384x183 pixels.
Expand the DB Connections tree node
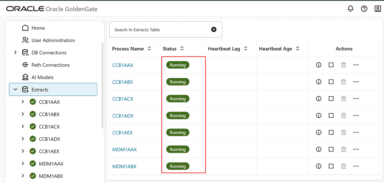(15, 52)
